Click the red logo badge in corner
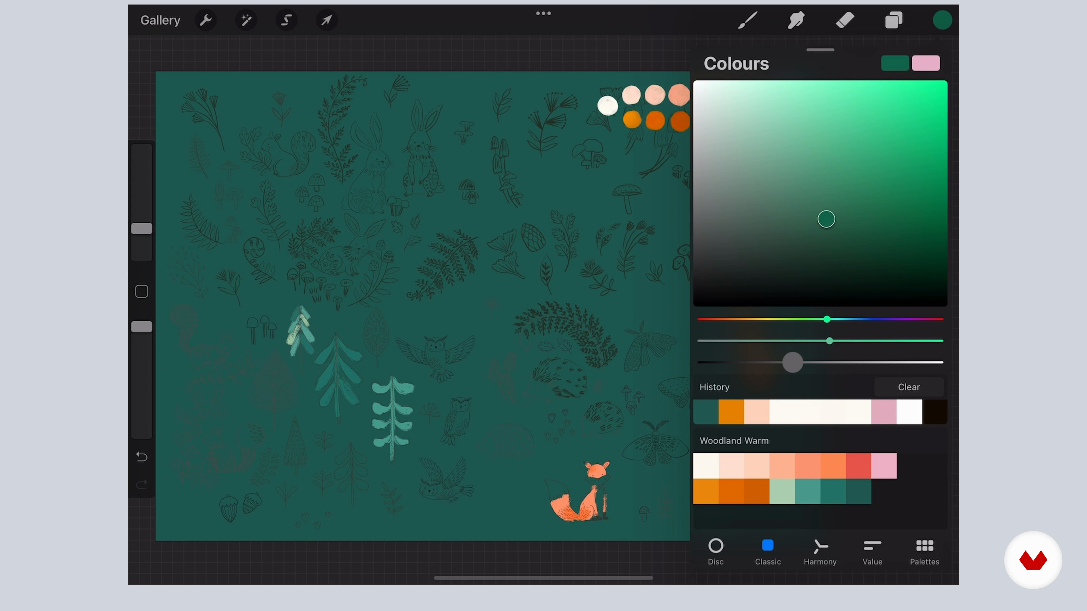 pos(1033,560)
